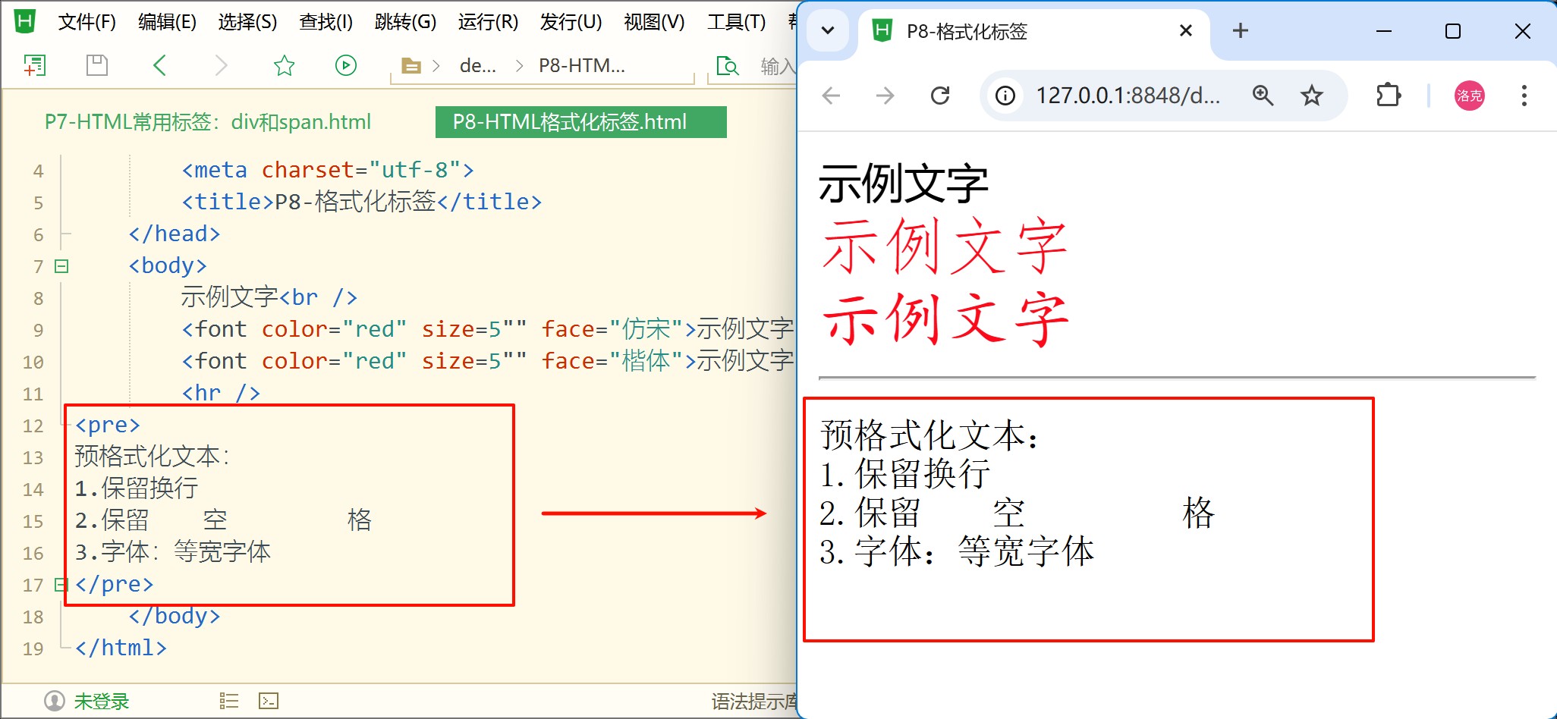Open the terminal icon in status bar
The width and height of the screenshot is (1557, 719).
(x=269, y=701)
